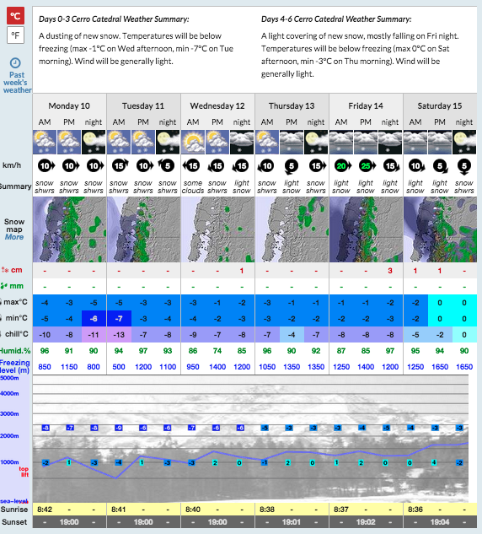Click Saturday night moon weather icon
The height and width of the screenshot is (534, 482).
pos(464,142)
